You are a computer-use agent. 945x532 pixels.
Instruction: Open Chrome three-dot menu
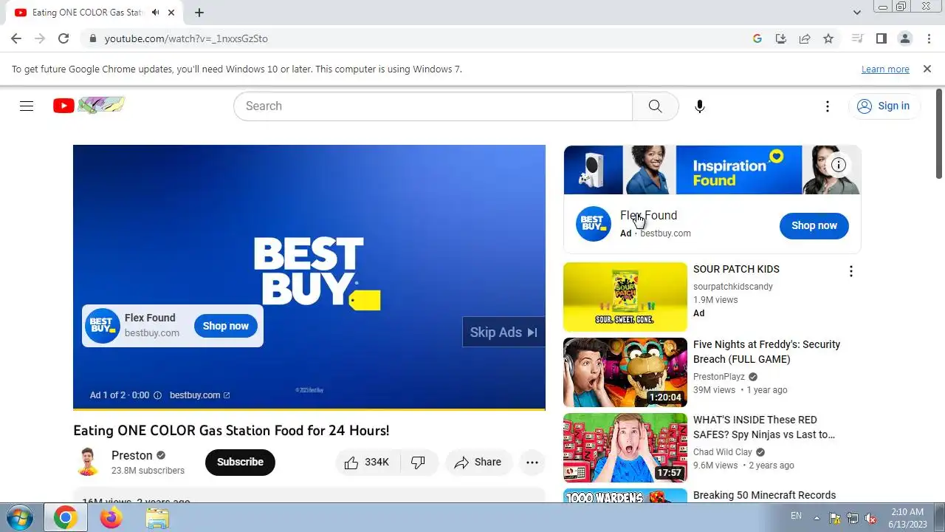pos(928,38)
